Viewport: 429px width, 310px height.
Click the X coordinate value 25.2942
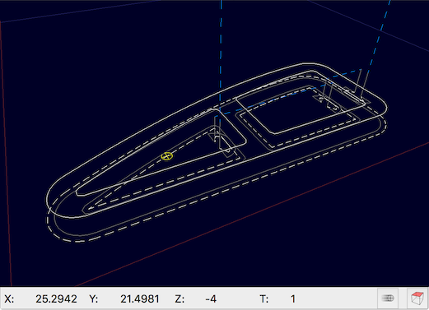pos(56,298)
